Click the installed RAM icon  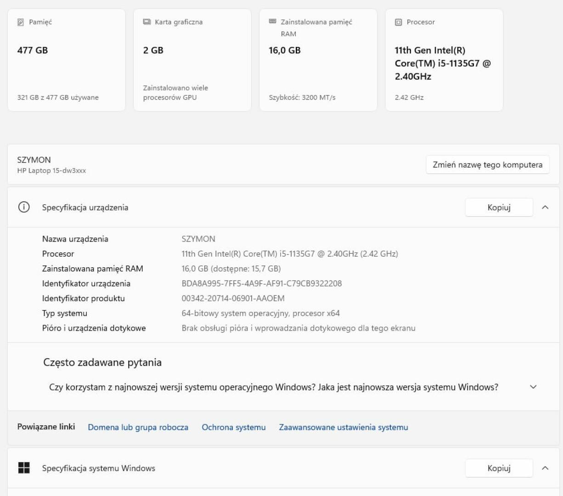[x=272, y=22]
